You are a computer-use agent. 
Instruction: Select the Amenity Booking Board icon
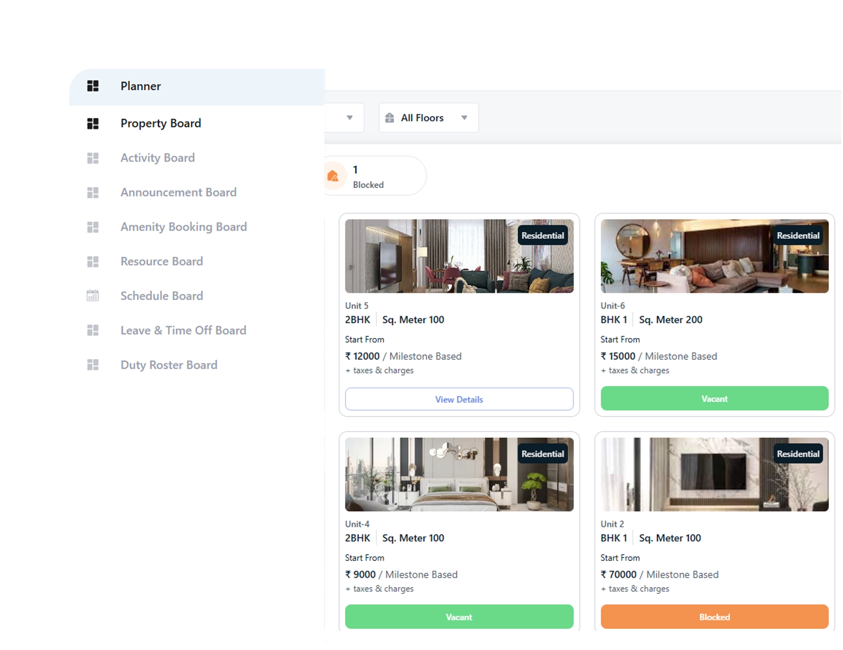(x=92, y=227)
